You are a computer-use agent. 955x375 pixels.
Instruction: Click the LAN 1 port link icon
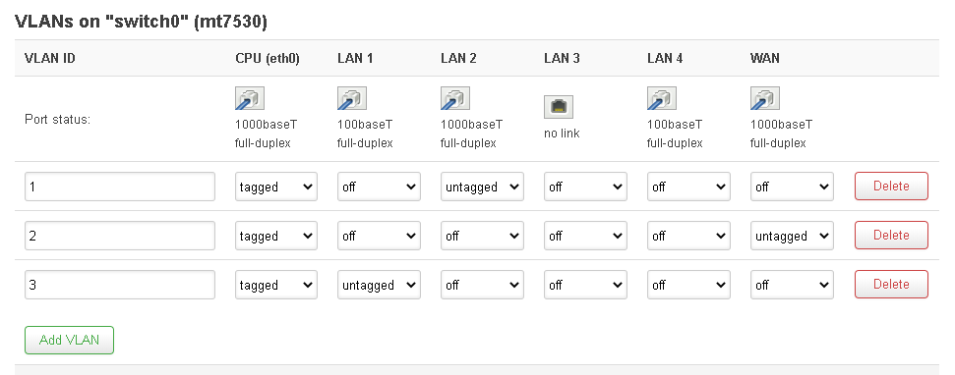[x=352, y=99]
